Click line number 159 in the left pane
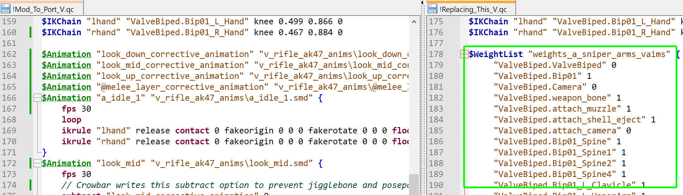683x195 pixels. 9,21
